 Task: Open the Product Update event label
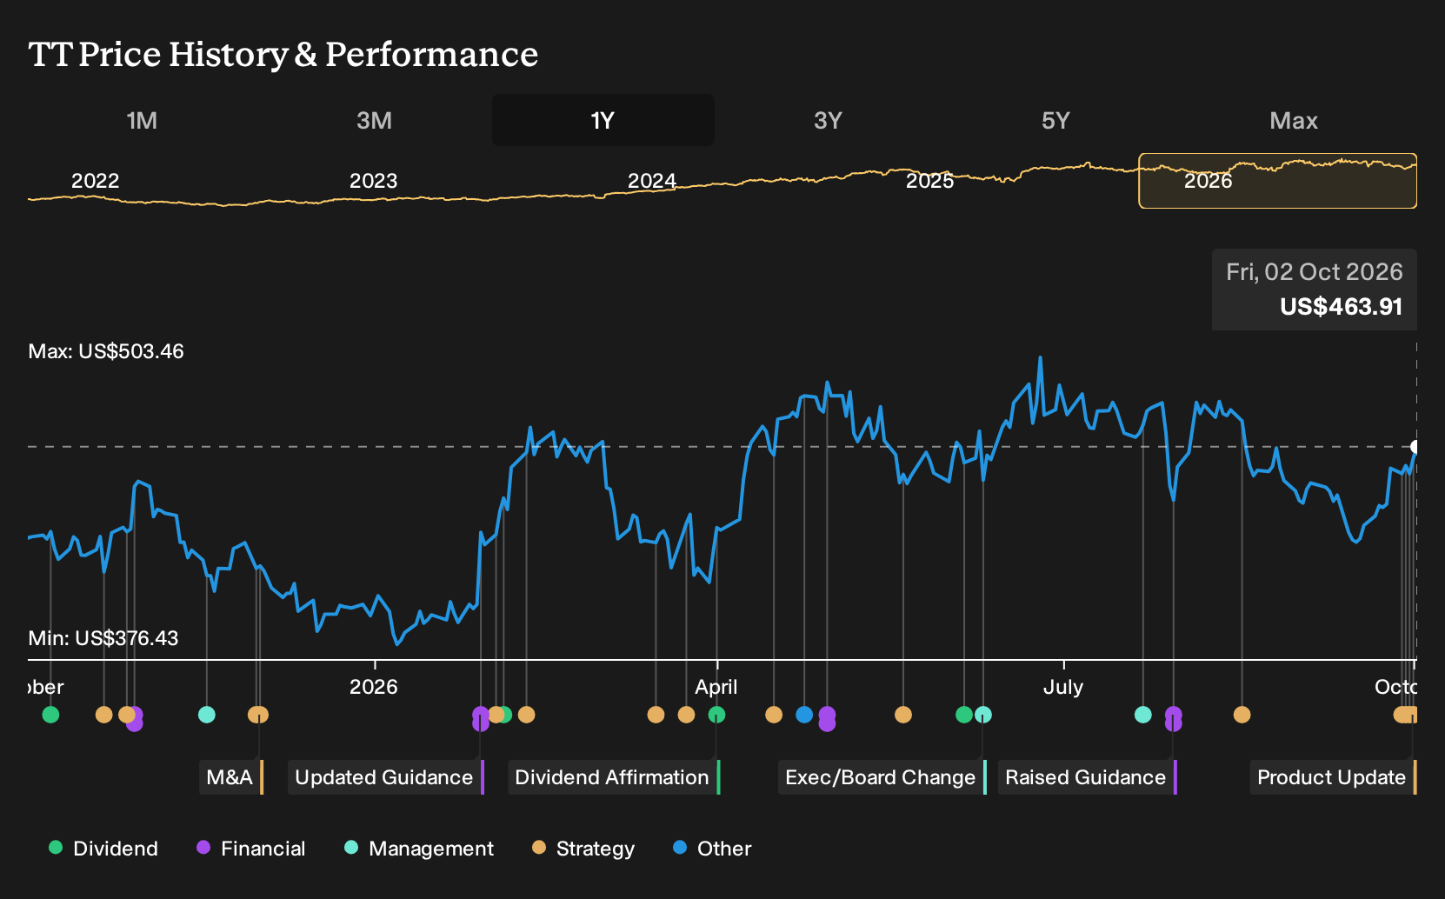(x=1333, y=777)
